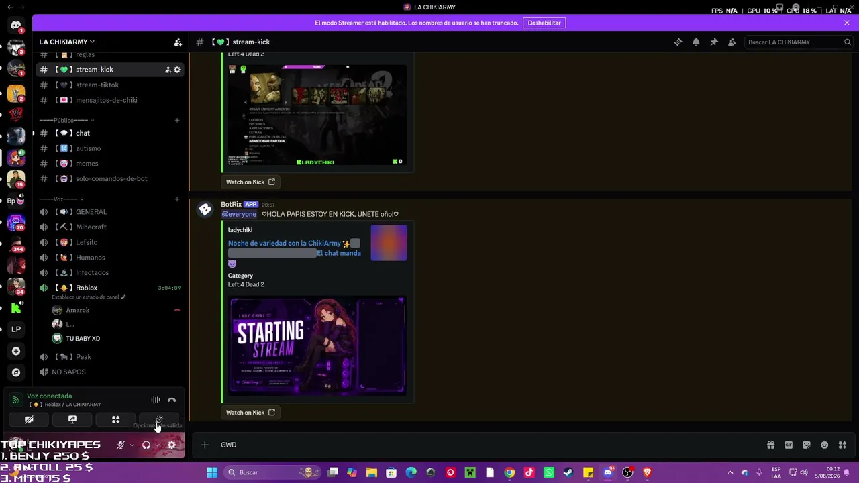Create a channel in Voz category
The height and width of the screenshot is (483, 859).
coord(177,199)
